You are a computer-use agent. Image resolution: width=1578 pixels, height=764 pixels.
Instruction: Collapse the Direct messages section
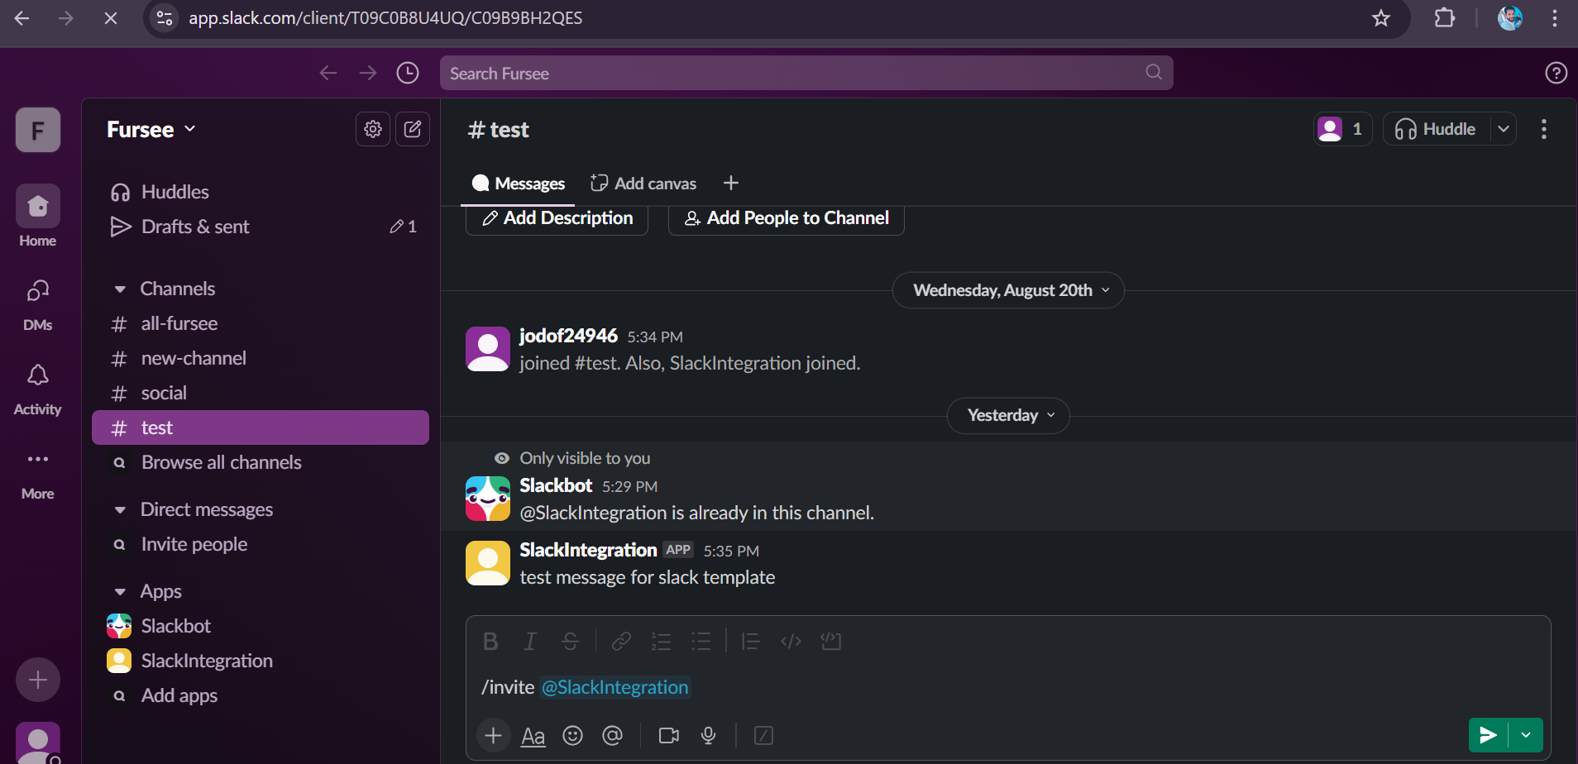pyautogui.click(x=121, y=510)
